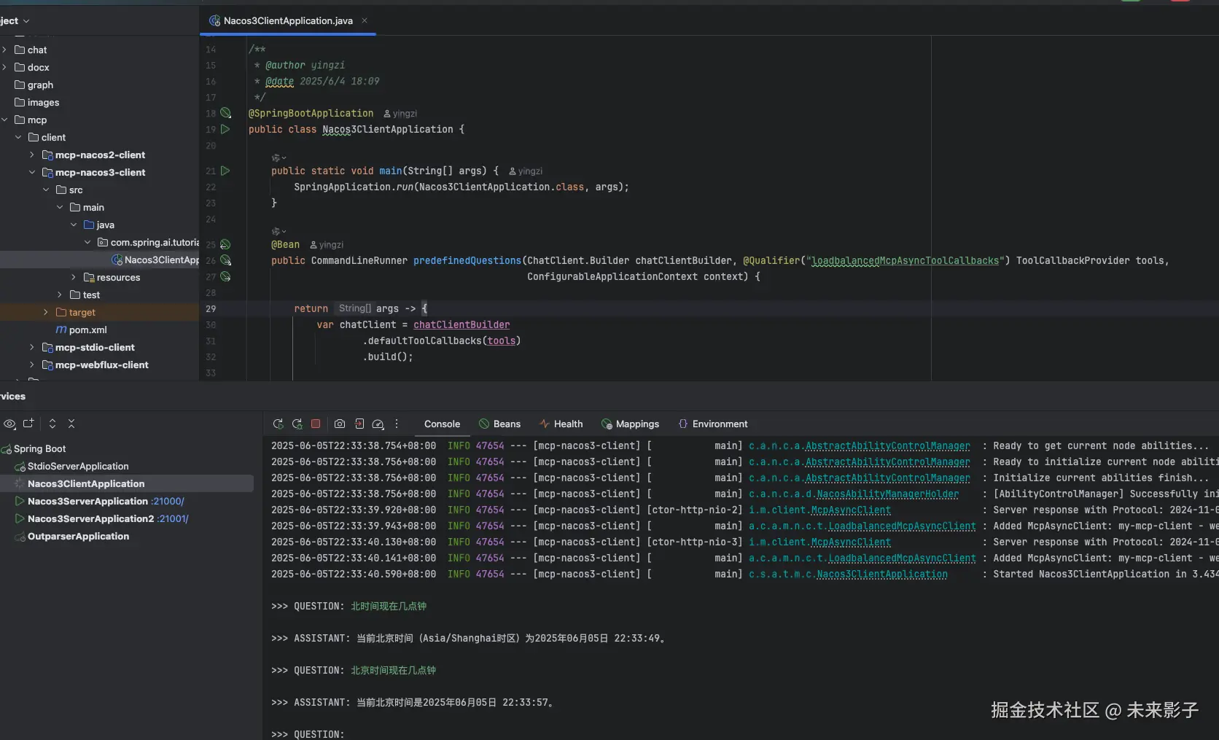
Task: Collapse client folder in project tree
Action: (x=18, y=137)
